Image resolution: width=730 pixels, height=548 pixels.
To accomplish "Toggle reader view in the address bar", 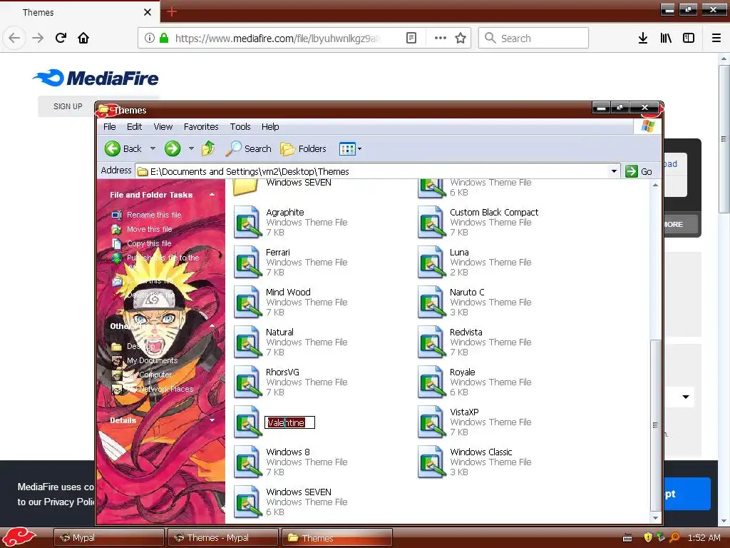I will tap(411, 39).
